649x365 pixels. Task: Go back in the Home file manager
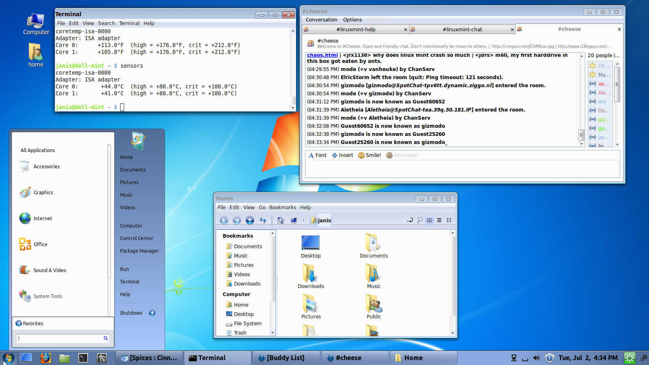224,220
